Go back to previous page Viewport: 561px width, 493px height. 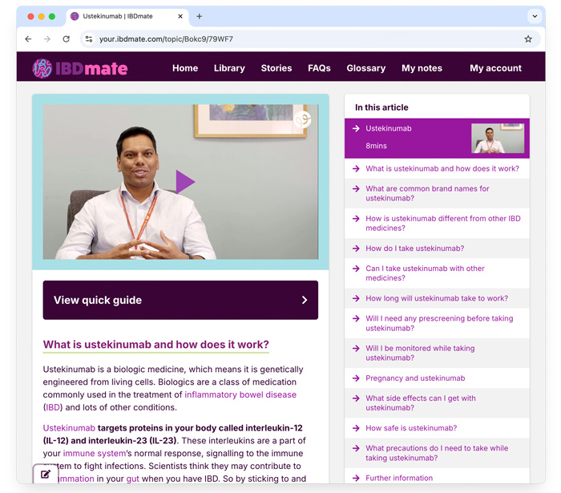click(x=28, y=39)
